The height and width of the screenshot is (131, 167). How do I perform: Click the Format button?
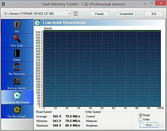tap(99, 14)
